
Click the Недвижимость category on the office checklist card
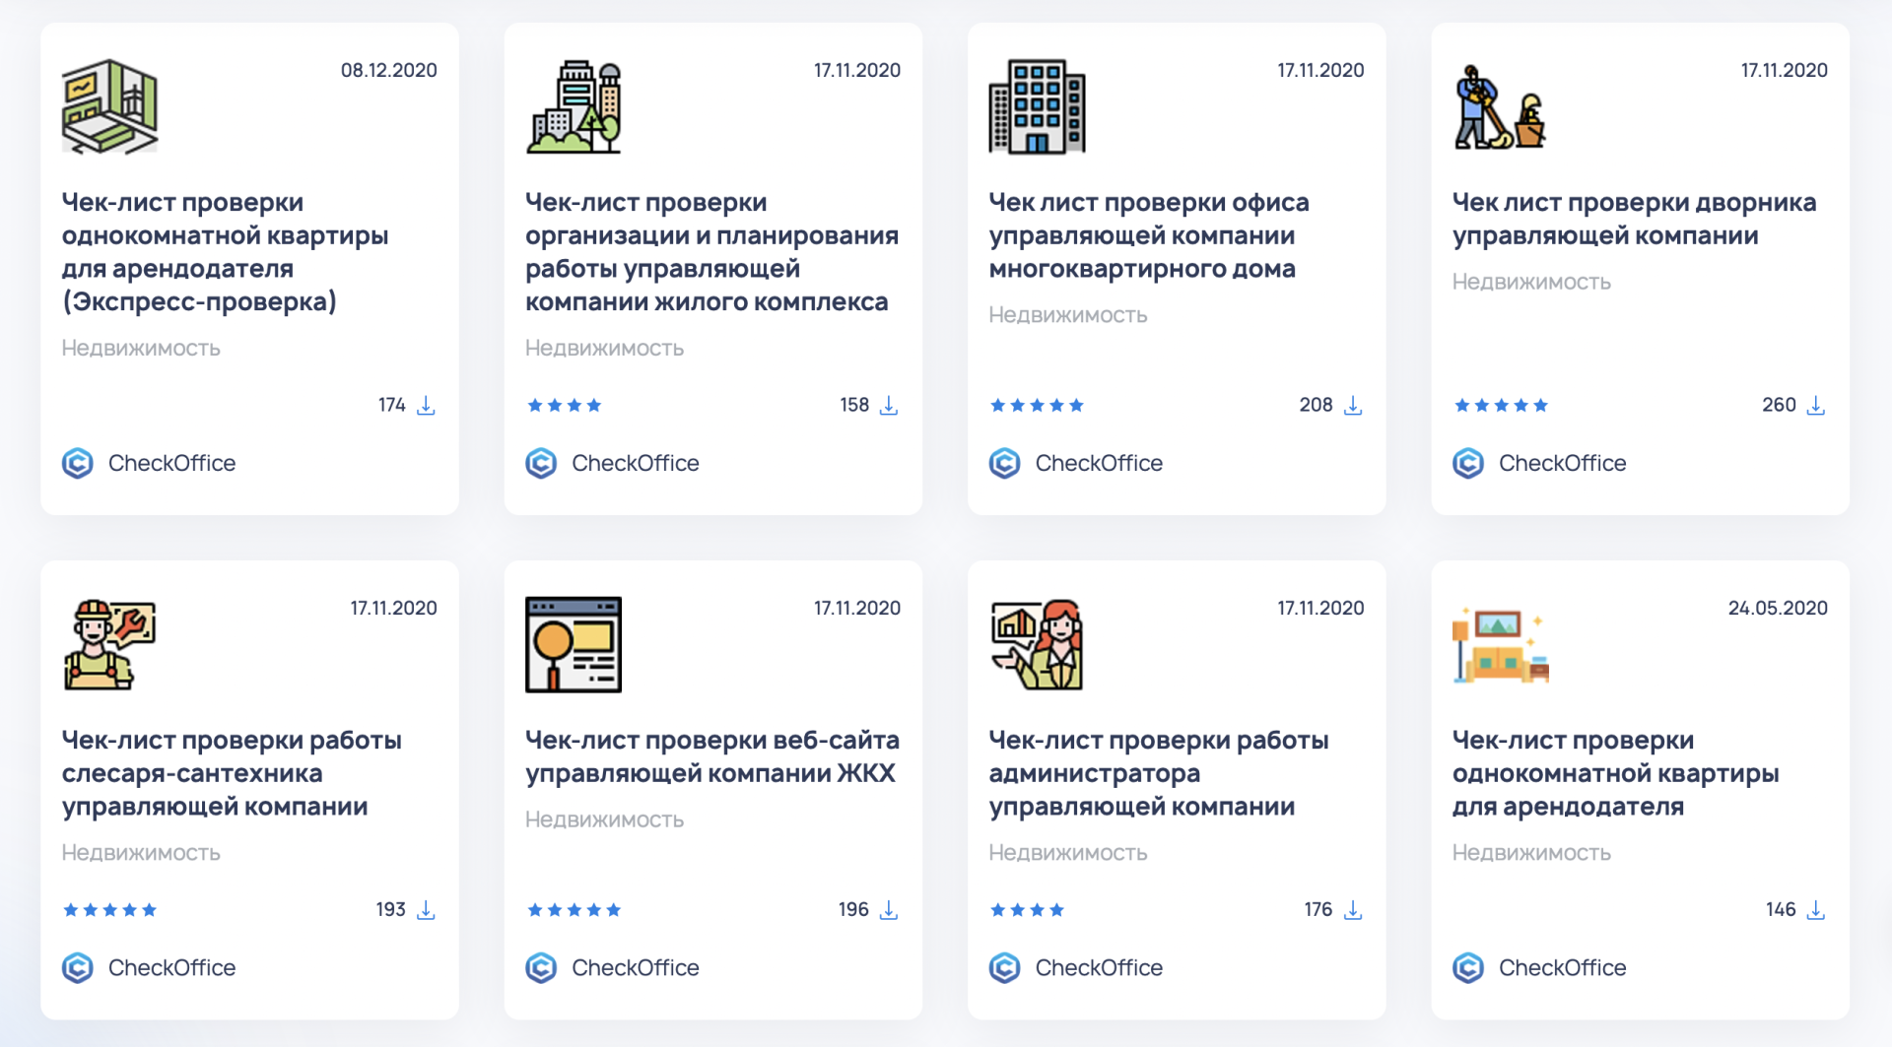[1068, 314]
